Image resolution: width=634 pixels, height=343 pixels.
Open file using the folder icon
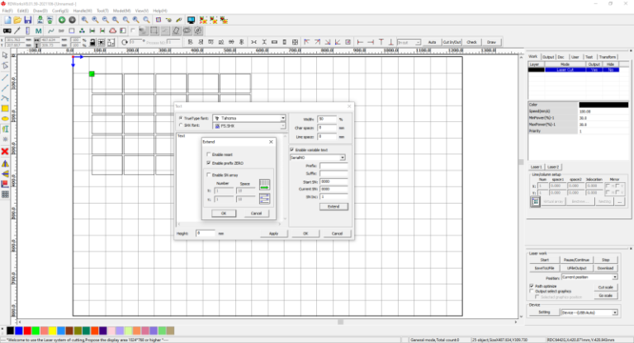click(17, 20)
